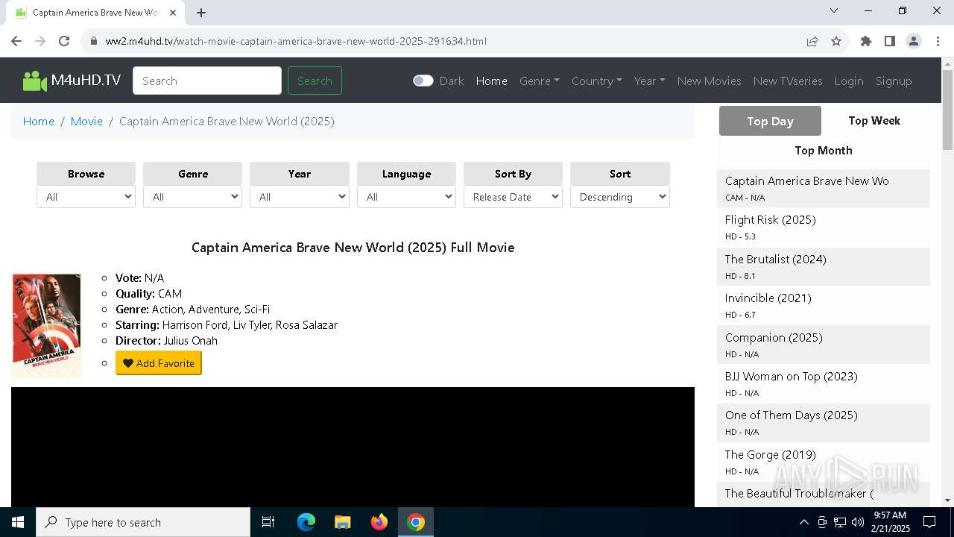Viewport: 954px width, 537px height.
Task: Open the Signup link
Action: click(894, 81)
